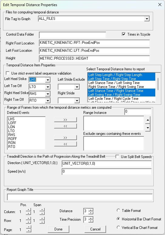This screenshot has width=165, height=235.
Task: Uncheck the Times in %cycle checkbox
Action: click(124, 34)
